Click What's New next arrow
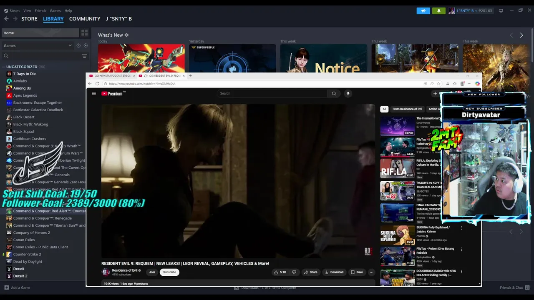The image size is (534, 300). pos(521,35)
